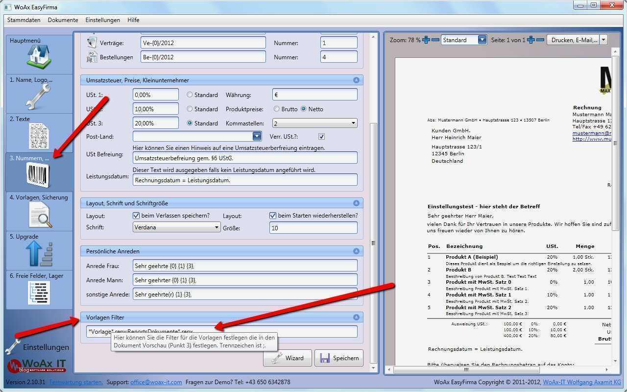Click the USt Befreiung text field
Viewport: 627px width, 392px height.
(x=245, y=158)
